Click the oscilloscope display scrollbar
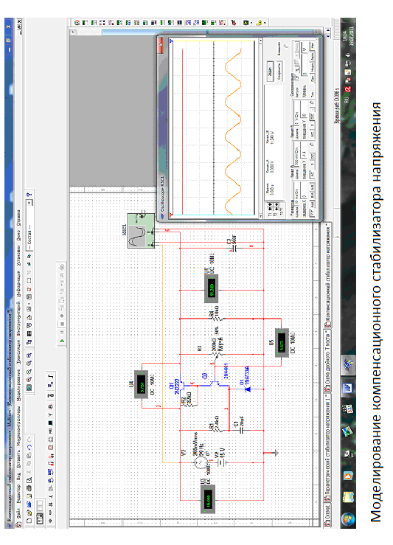393x545 pixels. coord(260,128)
